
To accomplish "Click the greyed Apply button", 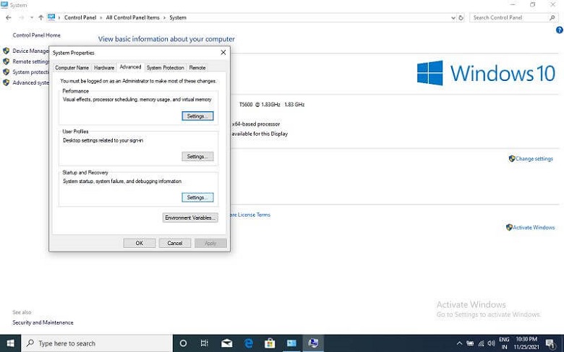I will [210, 243].
